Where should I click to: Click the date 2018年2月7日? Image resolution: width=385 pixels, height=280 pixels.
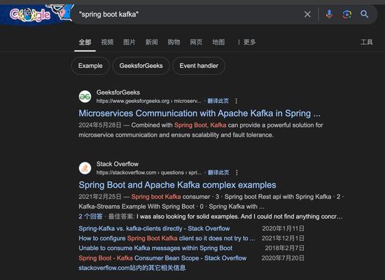click(x=285, y=248)
